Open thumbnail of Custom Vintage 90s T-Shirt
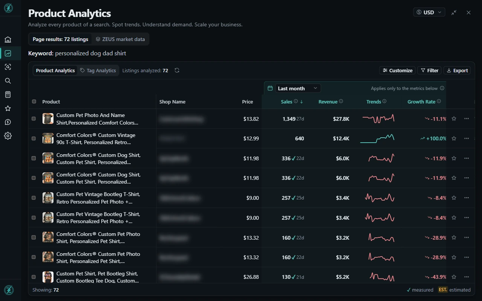 (x=48, y=138)
